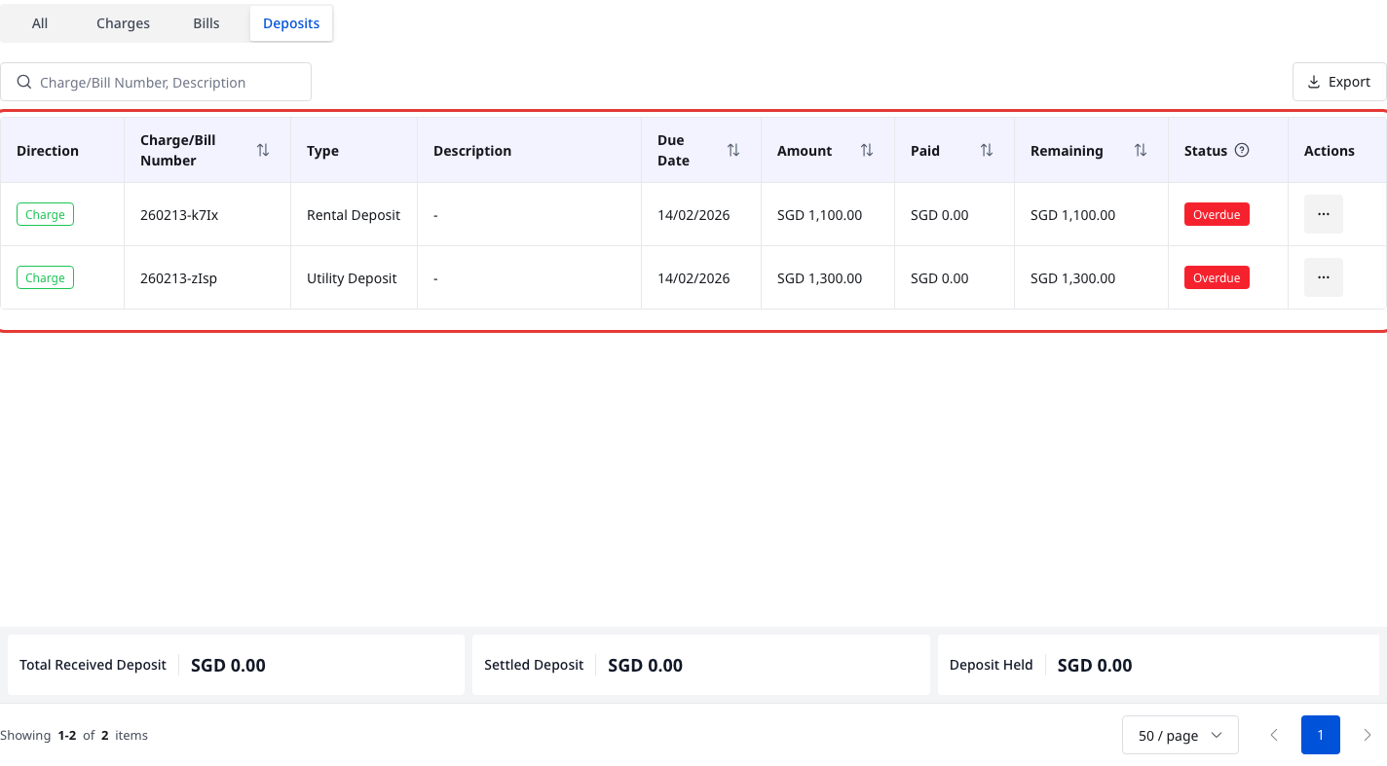Select the Bills tab
Viewport: 1387px width, 766px height.
tap(206, 23)
